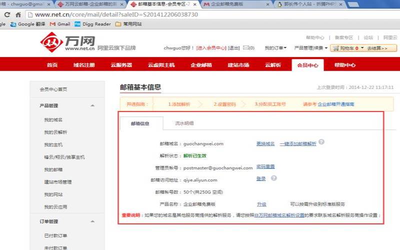Click help icon next to 登录 link
Viewport: 400px width, 250px height.
tap(273, 178)
